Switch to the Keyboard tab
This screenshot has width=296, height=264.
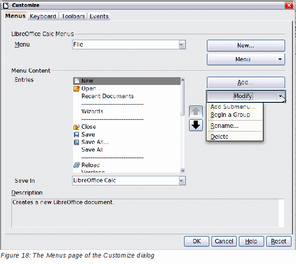tap(43, 16)
